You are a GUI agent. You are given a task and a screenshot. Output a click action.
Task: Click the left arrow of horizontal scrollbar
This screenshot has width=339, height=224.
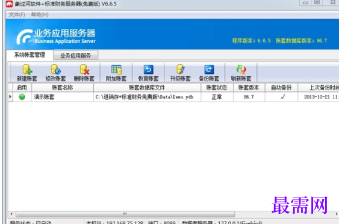pos(11,214)
